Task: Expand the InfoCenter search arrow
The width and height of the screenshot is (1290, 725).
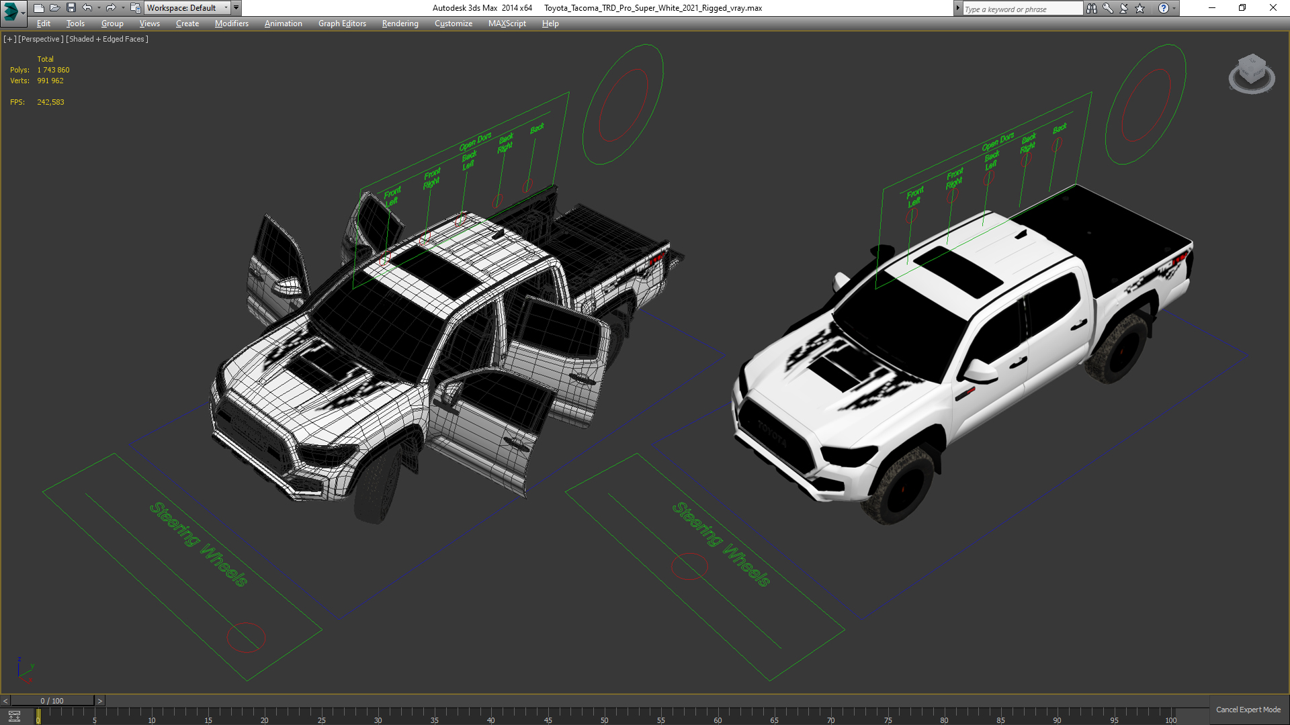Action: pos(957,8)
